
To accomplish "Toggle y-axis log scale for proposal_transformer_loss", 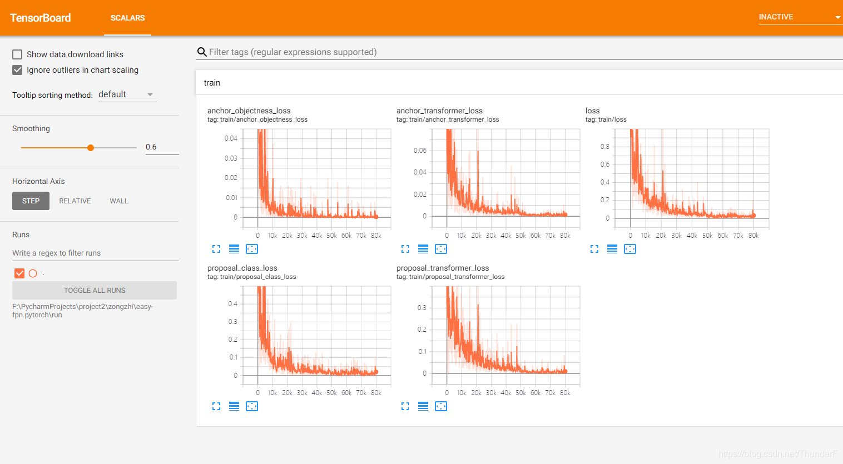I will point(423,406).
